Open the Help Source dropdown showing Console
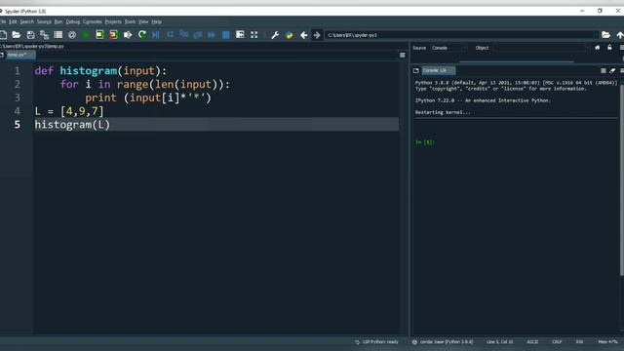Screen dimensions: 624x351 click(x=448, y=48)
